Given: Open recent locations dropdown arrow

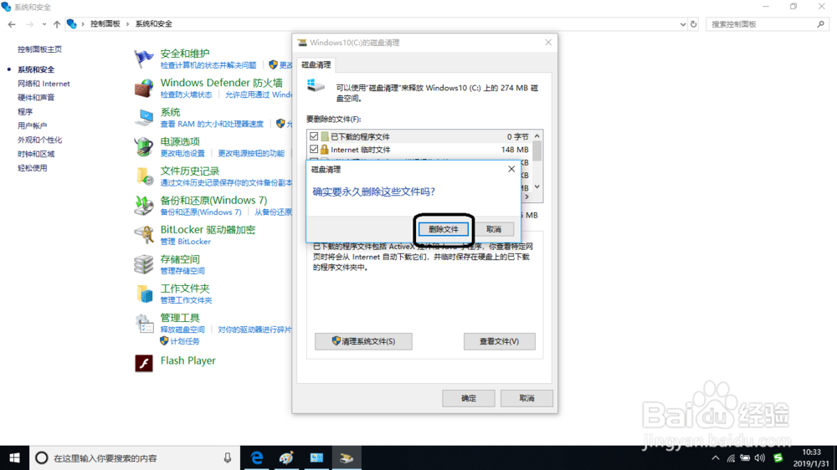Looking at the screenshot, I should [x=44, y=24].
